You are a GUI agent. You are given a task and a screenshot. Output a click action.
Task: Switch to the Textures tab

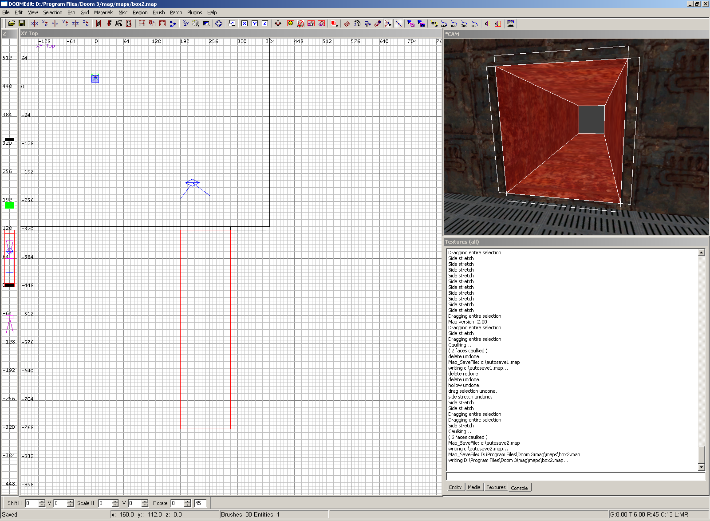pos(496,487)
